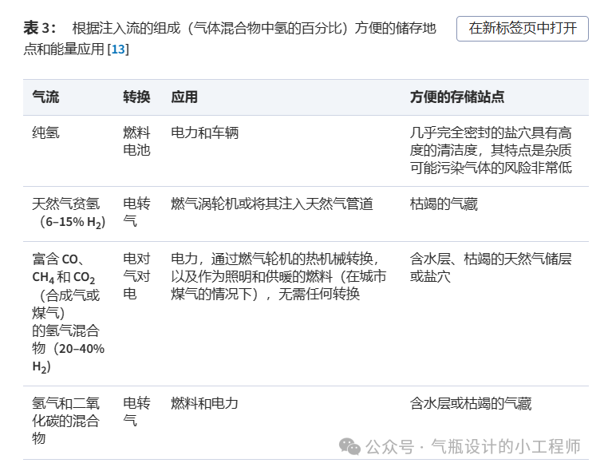Click the 燃料和电力 application cell
The width and height of the screenshot is (600, 471).
point(205,404)
